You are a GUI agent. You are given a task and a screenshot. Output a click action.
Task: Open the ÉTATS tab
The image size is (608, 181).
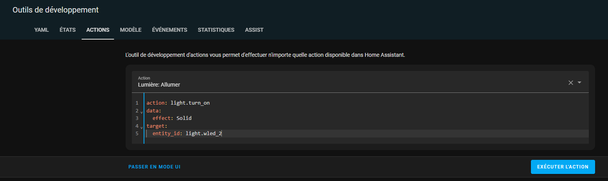tap(68, 30)
